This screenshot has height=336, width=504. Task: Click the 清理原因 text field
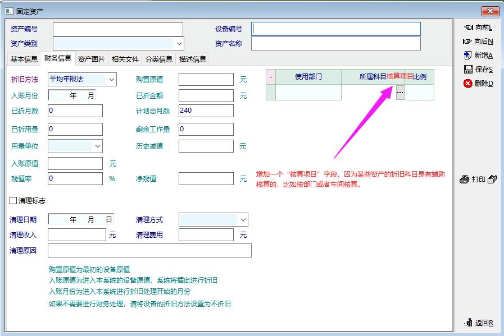[x=149, y=251]
